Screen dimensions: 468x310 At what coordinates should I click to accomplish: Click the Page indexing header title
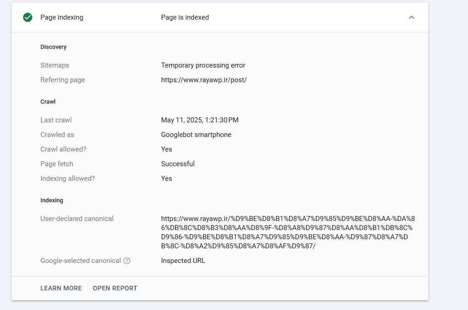click(62, 17)
